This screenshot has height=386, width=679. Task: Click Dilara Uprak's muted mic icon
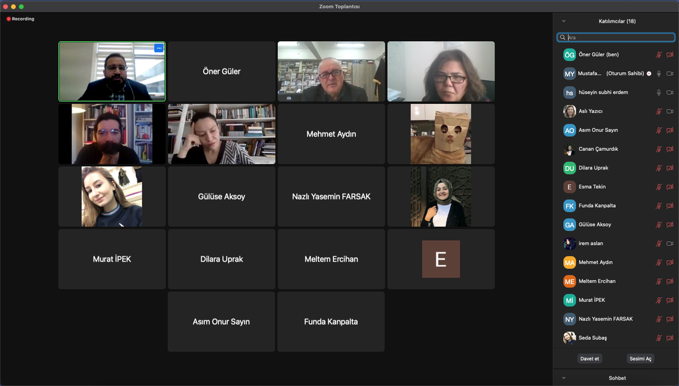658,168
